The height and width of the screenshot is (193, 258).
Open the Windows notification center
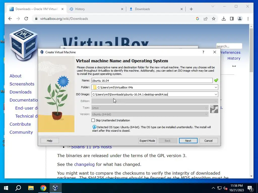[250, 188]
